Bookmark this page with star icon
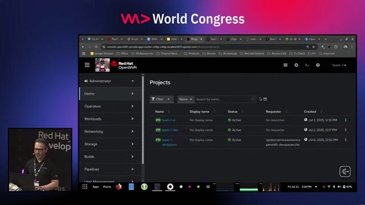 314,47
